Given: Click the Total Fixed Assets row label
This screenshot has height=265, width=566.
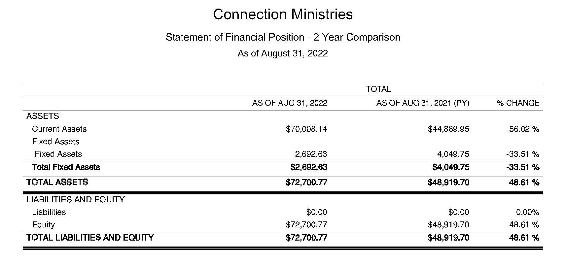Looking at the screenshot, I should [x=66, y=167].
